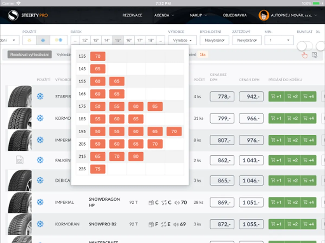
Task: Add four 807,- Imperial tyres to cart
Action: pos(308,140)
